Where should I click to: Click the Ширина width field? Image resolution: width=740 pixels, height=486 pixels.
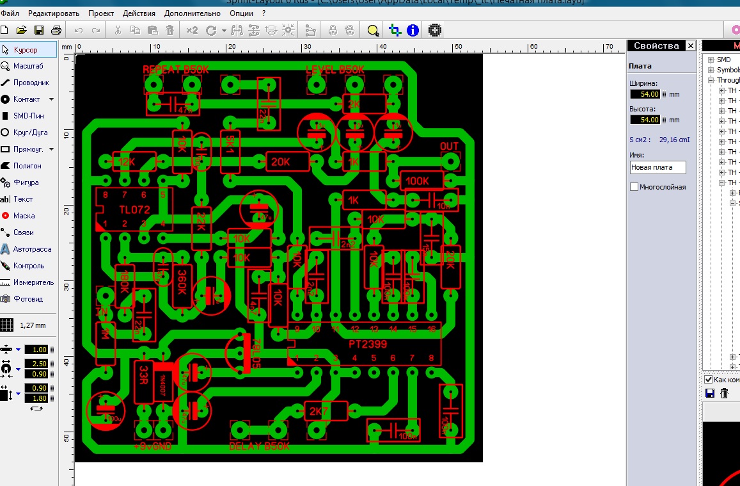tap(645, 94)
